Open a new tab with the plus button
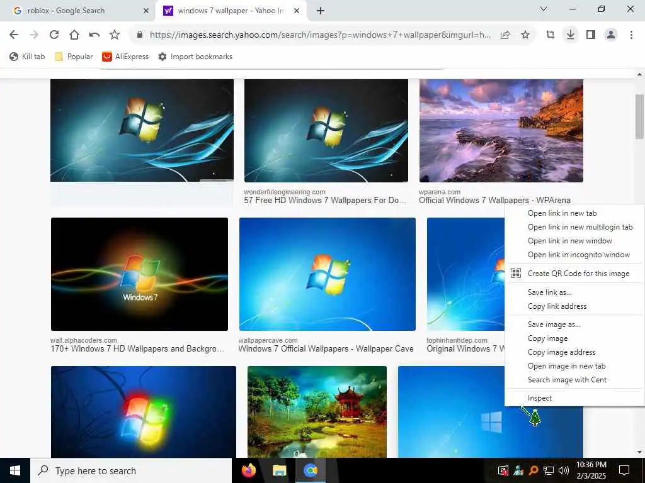Viewport: 645px width, 483px height. coord(321,11)
